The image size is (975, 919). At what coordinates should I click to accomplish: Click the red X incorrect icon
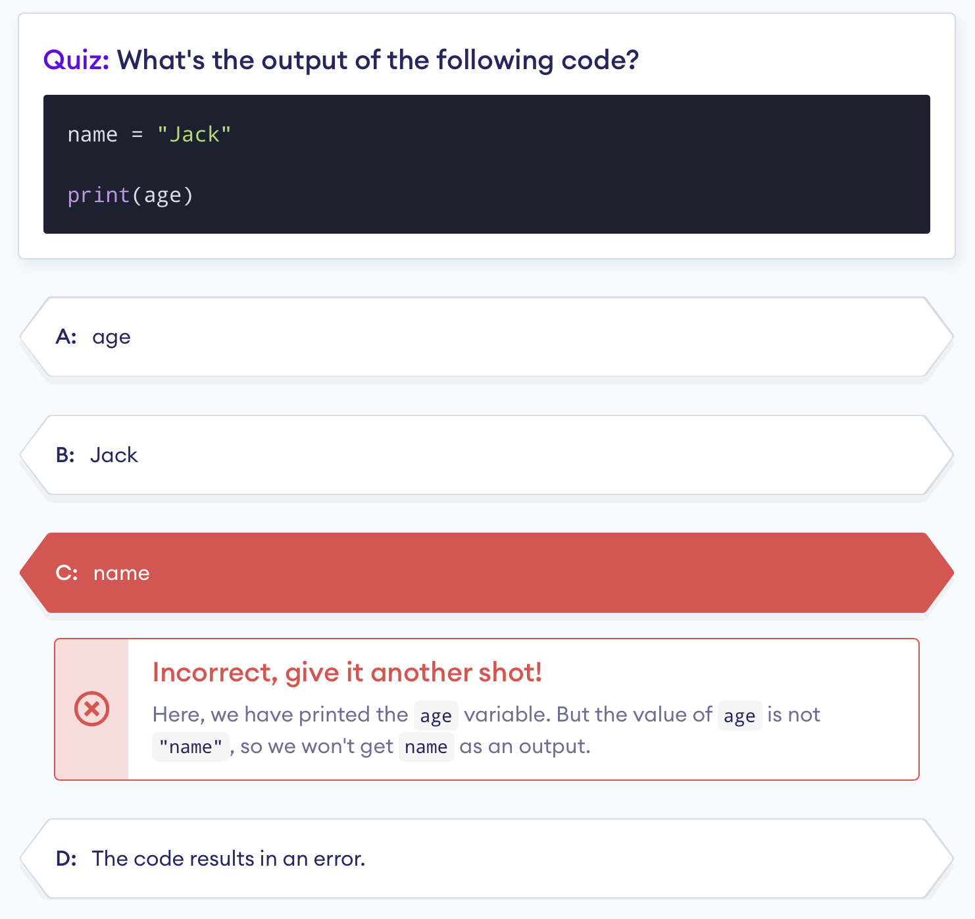pos(92,709)
